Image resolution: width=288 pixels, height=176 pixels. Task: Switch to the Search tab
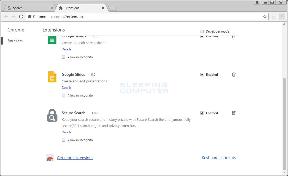click(29, 8)
